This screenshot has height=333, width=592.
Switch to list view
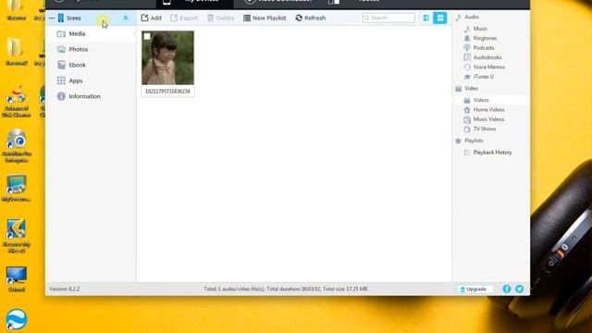425,18
